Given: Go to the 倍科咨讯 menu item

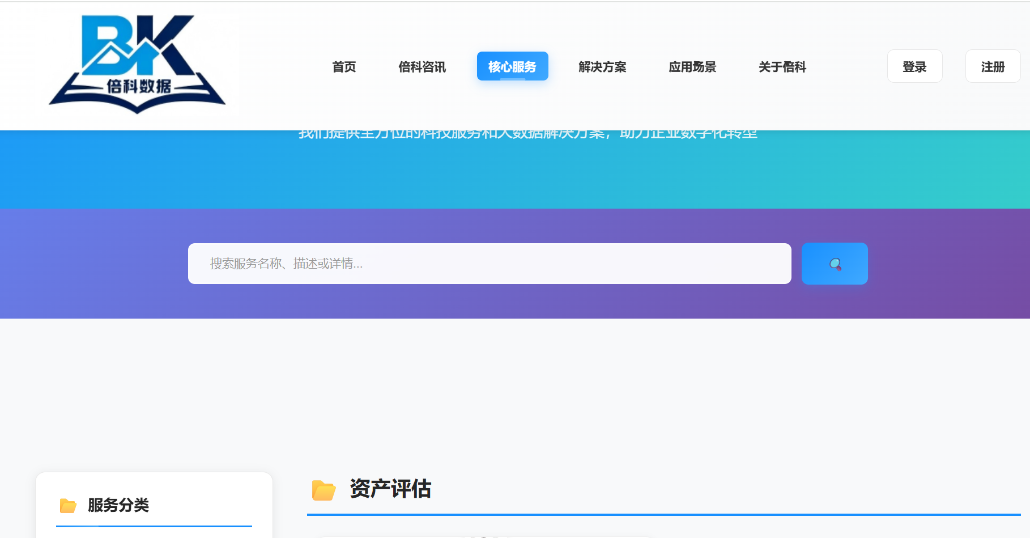Looking at the screenshot, I should 422,67.
